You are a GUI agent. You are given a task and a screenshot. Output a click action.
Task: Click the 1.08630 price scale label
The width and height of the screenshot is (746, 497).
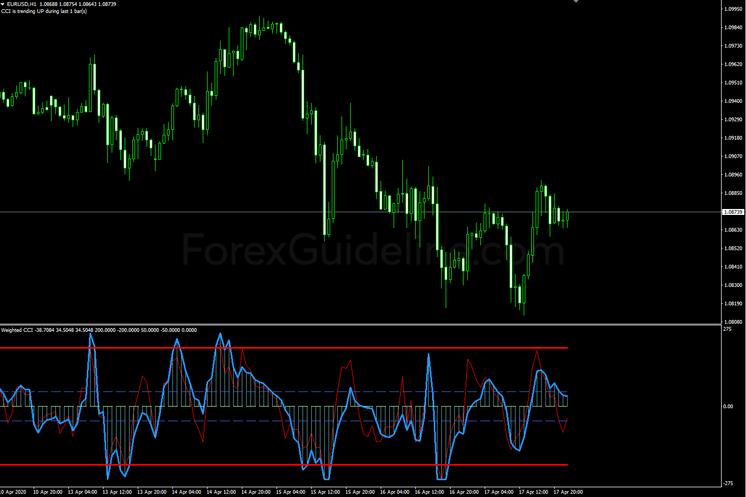[x=733, y=230]
